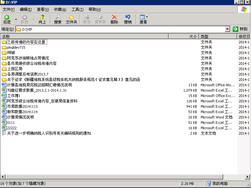Select text file icon of 关于进一步明确纳税人识别号有关编码规则的通知
This screenshot has width=251, height=188.
(4, 133)
